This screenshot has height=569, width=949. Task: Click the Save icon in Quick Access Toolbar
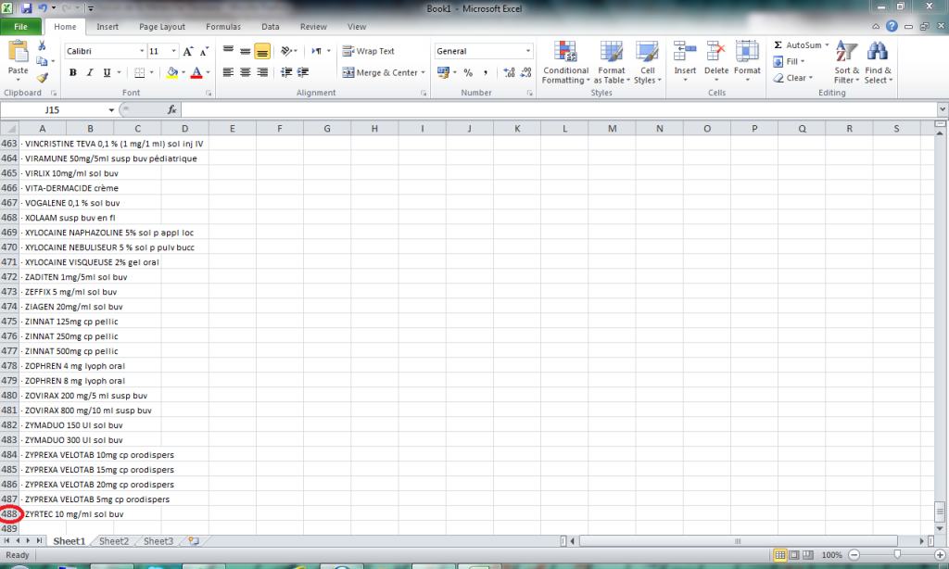click(26, 8)
